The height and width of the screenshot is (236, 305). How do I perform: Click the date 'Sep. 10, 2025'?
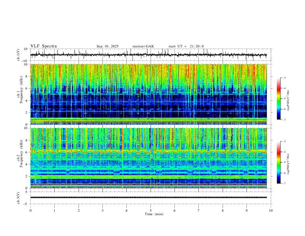tap(107, 46)
